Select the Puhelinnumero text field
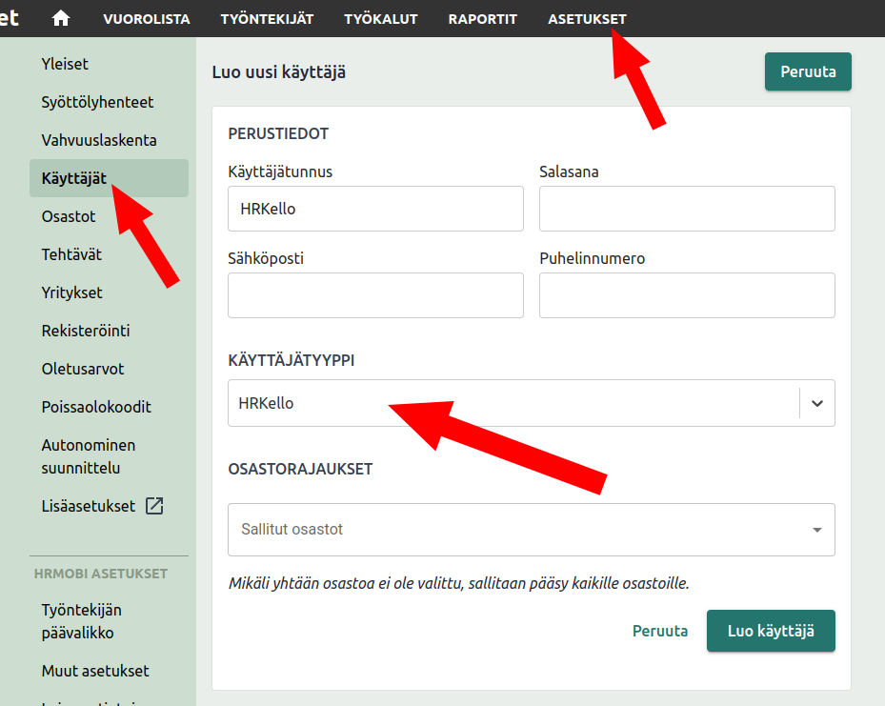Image resolution: width=885 pixels, height=706 pixels. click(686, 295)
